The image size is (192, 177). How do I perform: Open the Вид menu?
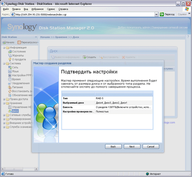coord(26,9)
